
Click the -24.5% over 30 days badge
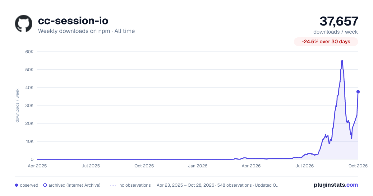point(326,42)
